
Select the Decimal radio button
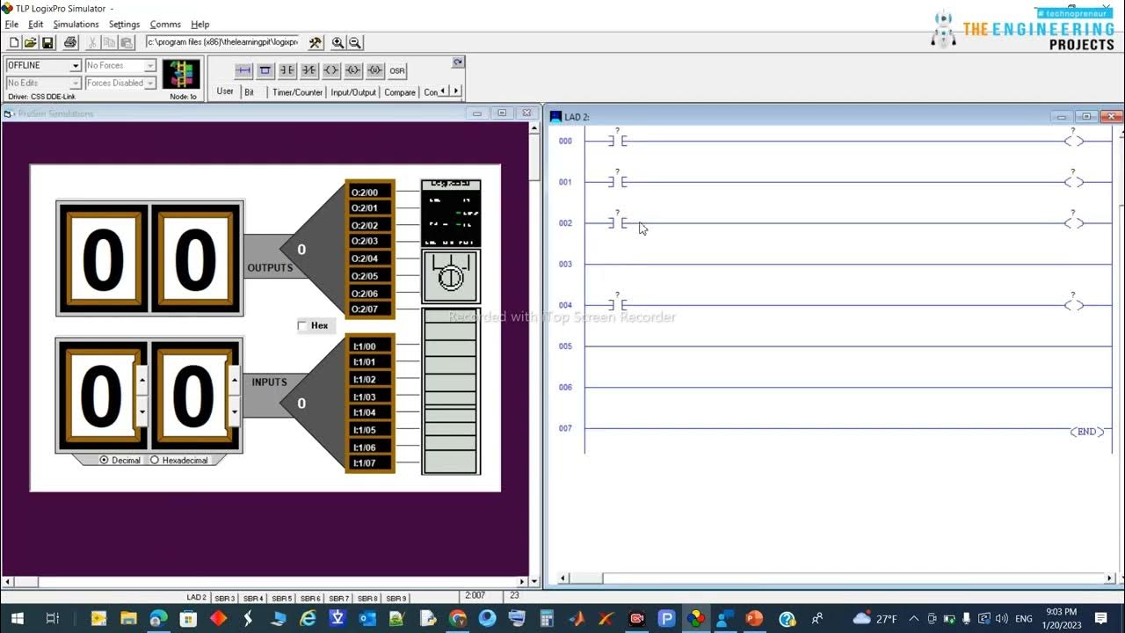click(x=104, y=460)
